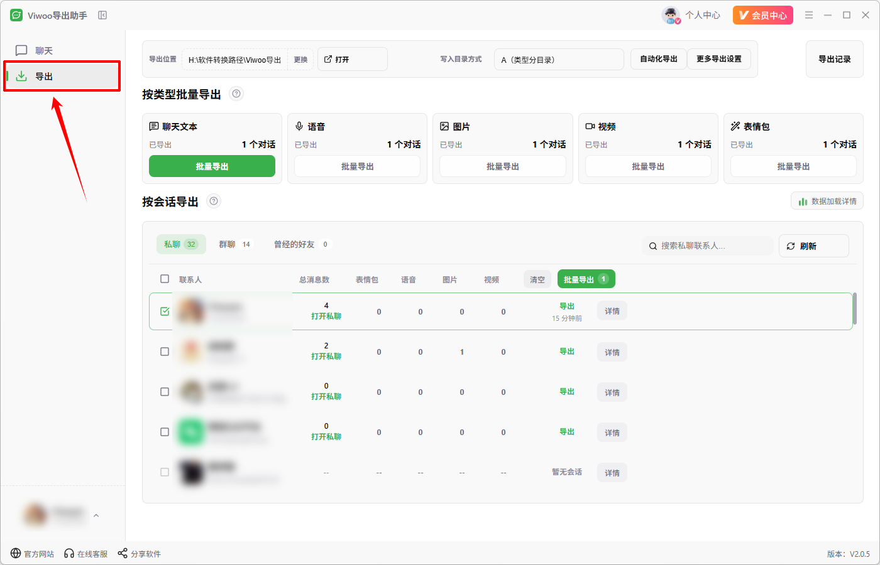Click 批量导出 under 表情包
The width and height of the screenshot is (880, 565).
tap(793, 166)
